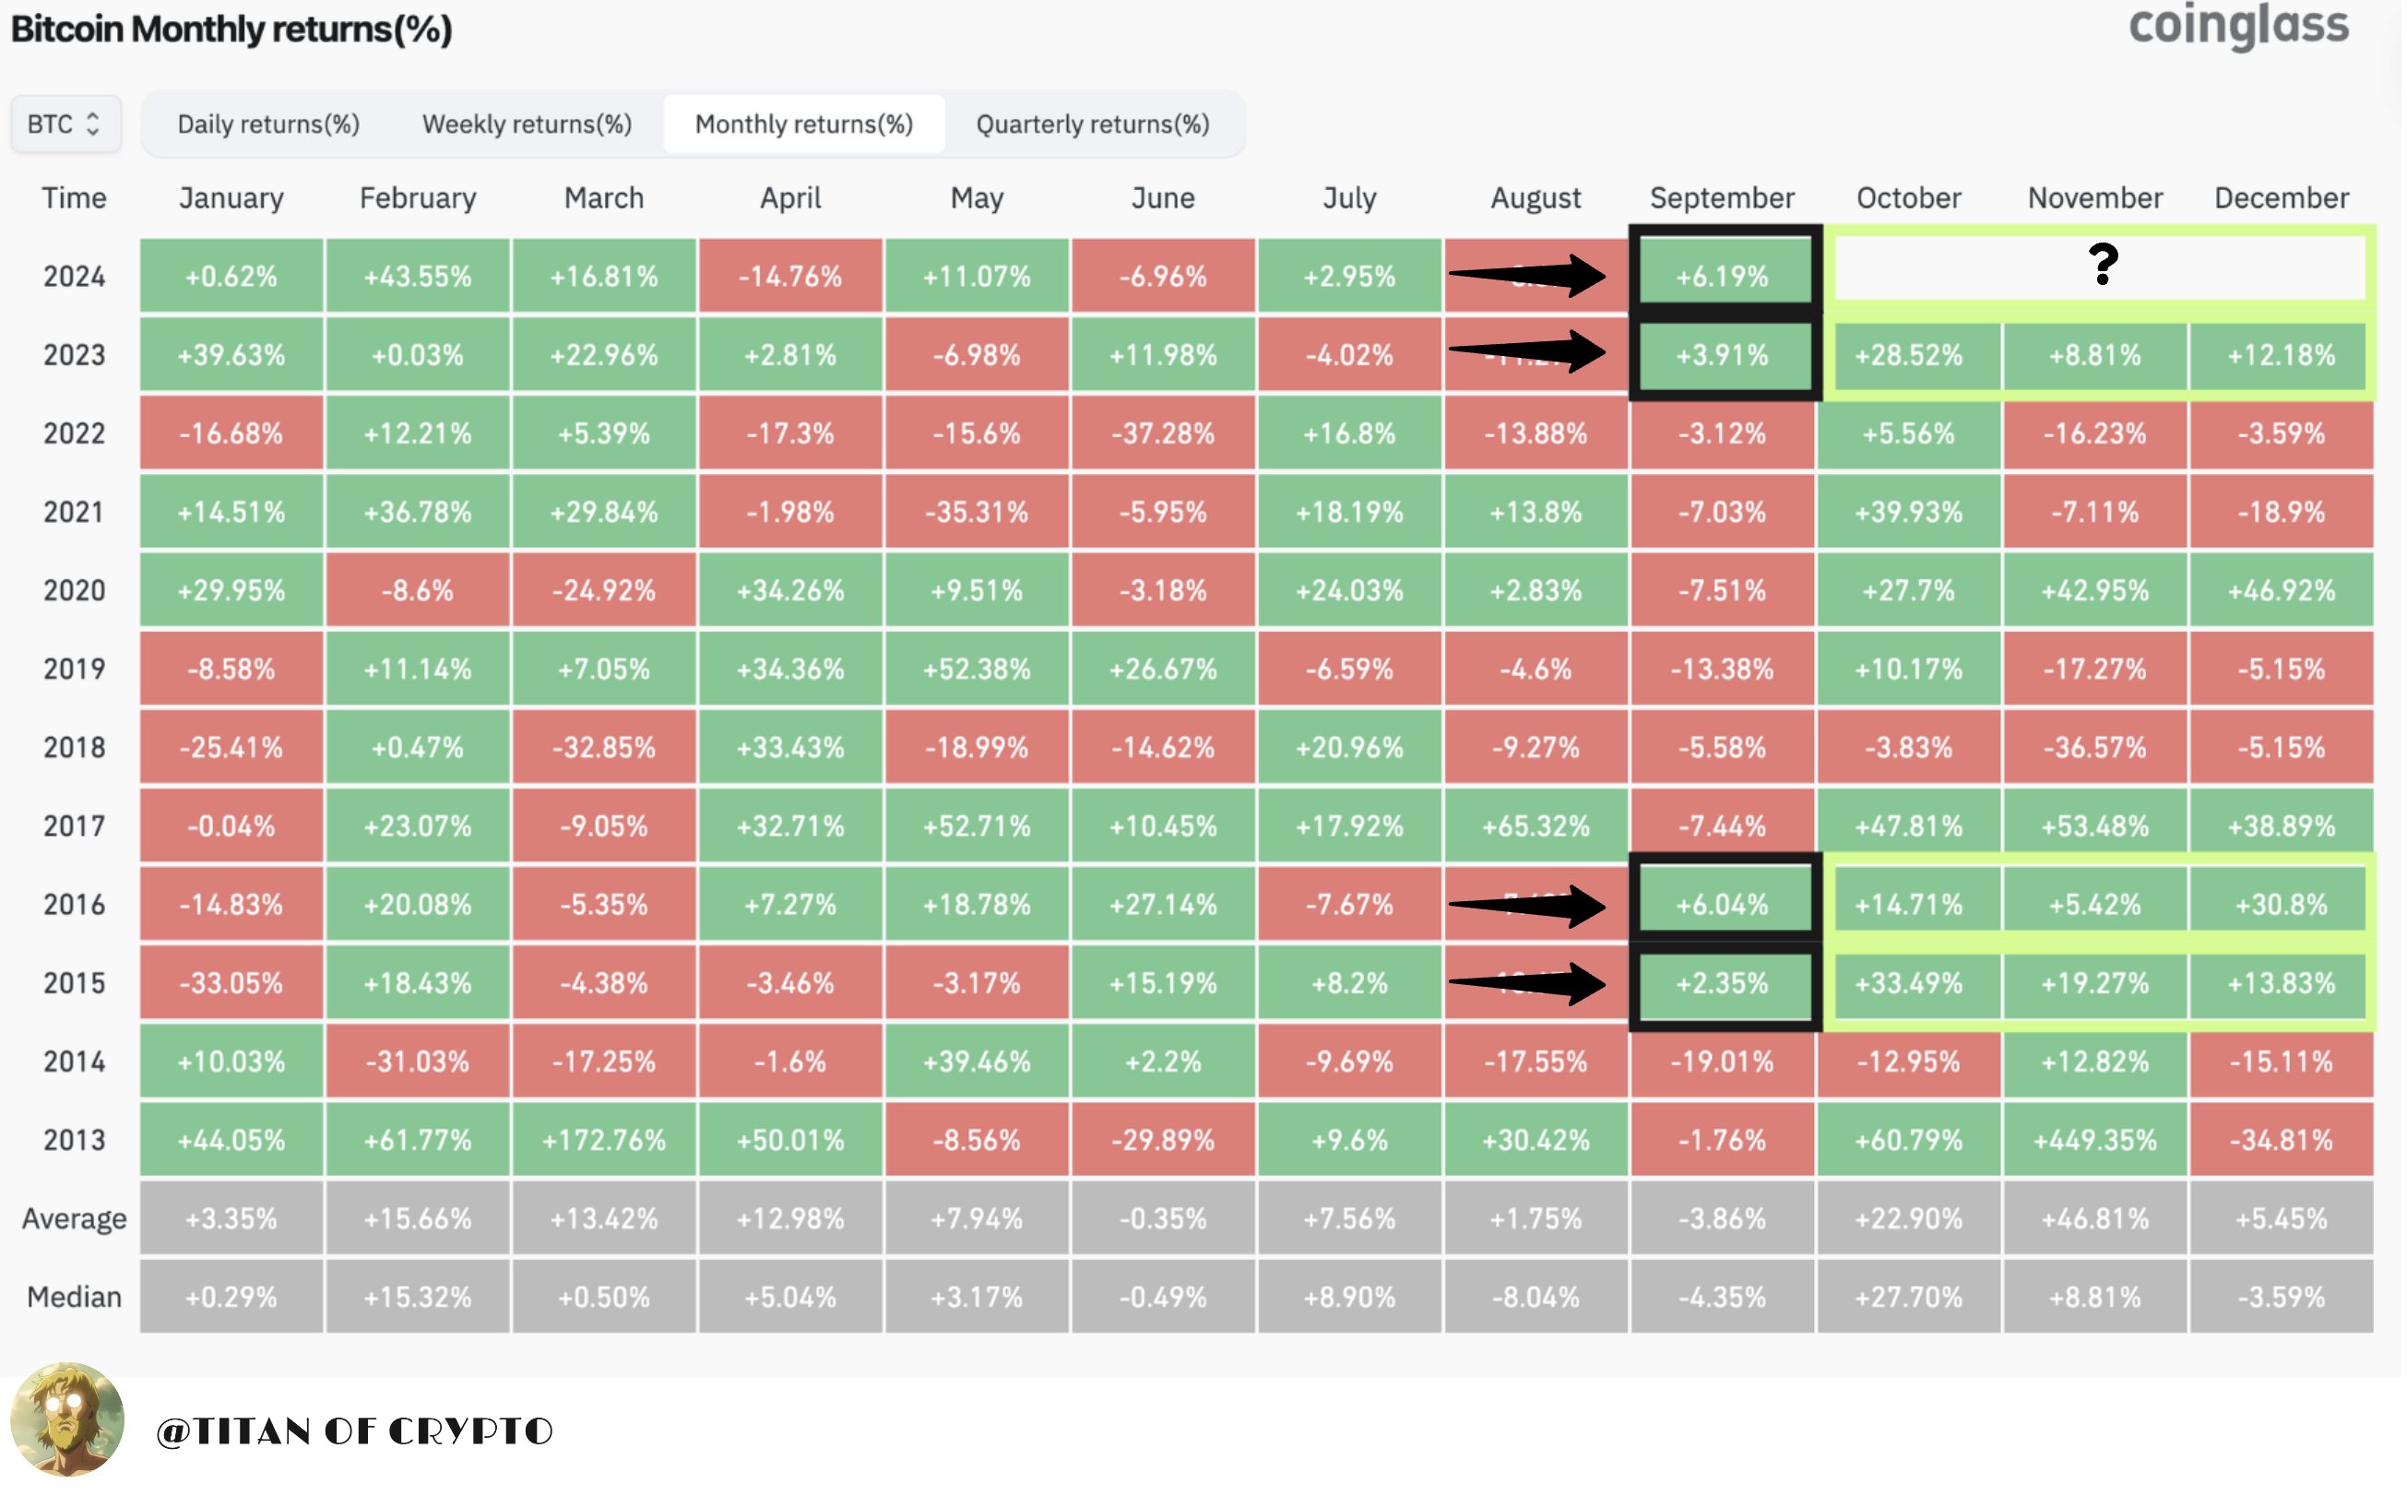This screenshot has height=1496, width=2407.
Task: Click the October average +22.90% cell
Action: 1909,1219
